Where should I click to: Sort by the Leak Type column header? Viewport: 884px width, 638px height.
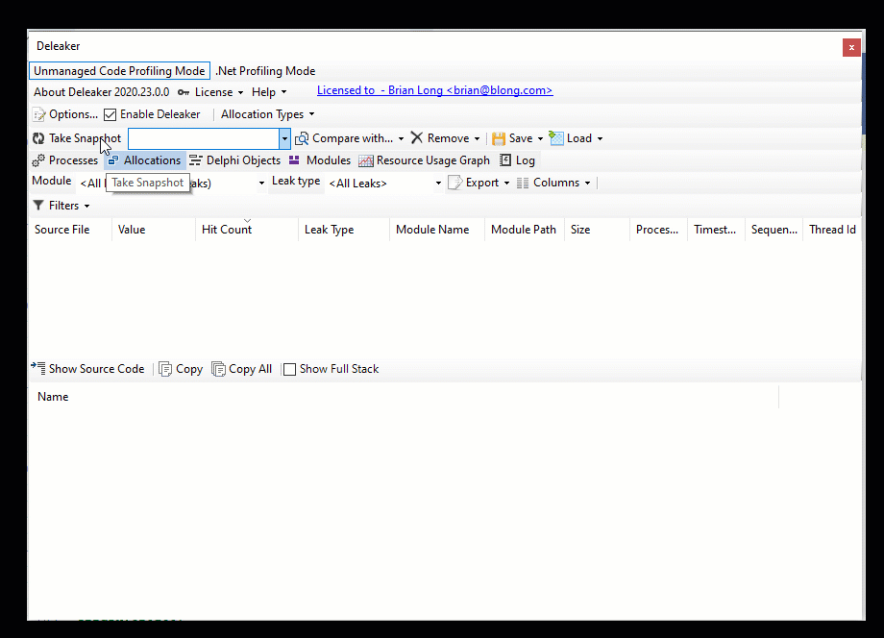(343, 230)
